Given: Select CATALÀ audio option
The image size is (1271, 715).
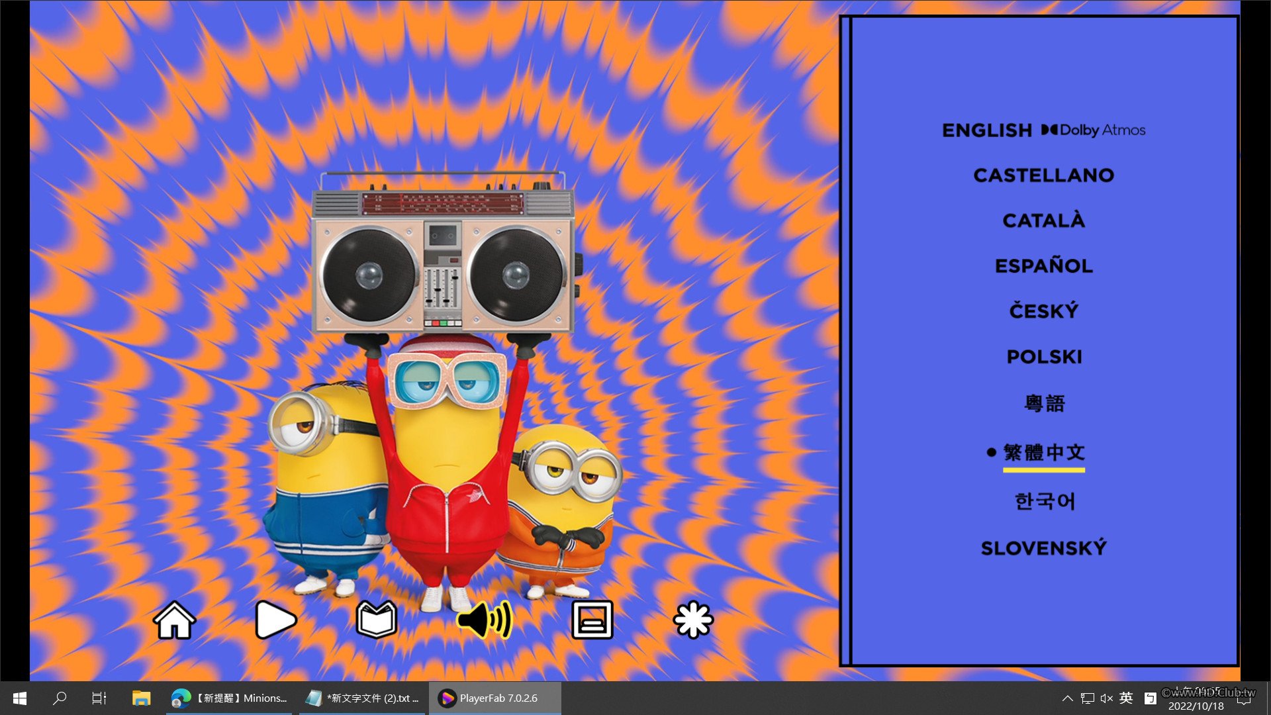Looking at the screenshot, I should click(1043, 220).
